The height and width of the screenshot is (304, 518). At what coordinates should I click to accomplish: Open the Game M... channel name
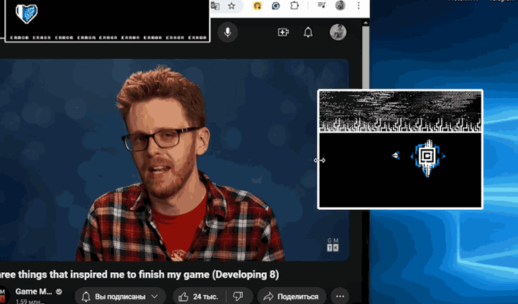(34, 291)
